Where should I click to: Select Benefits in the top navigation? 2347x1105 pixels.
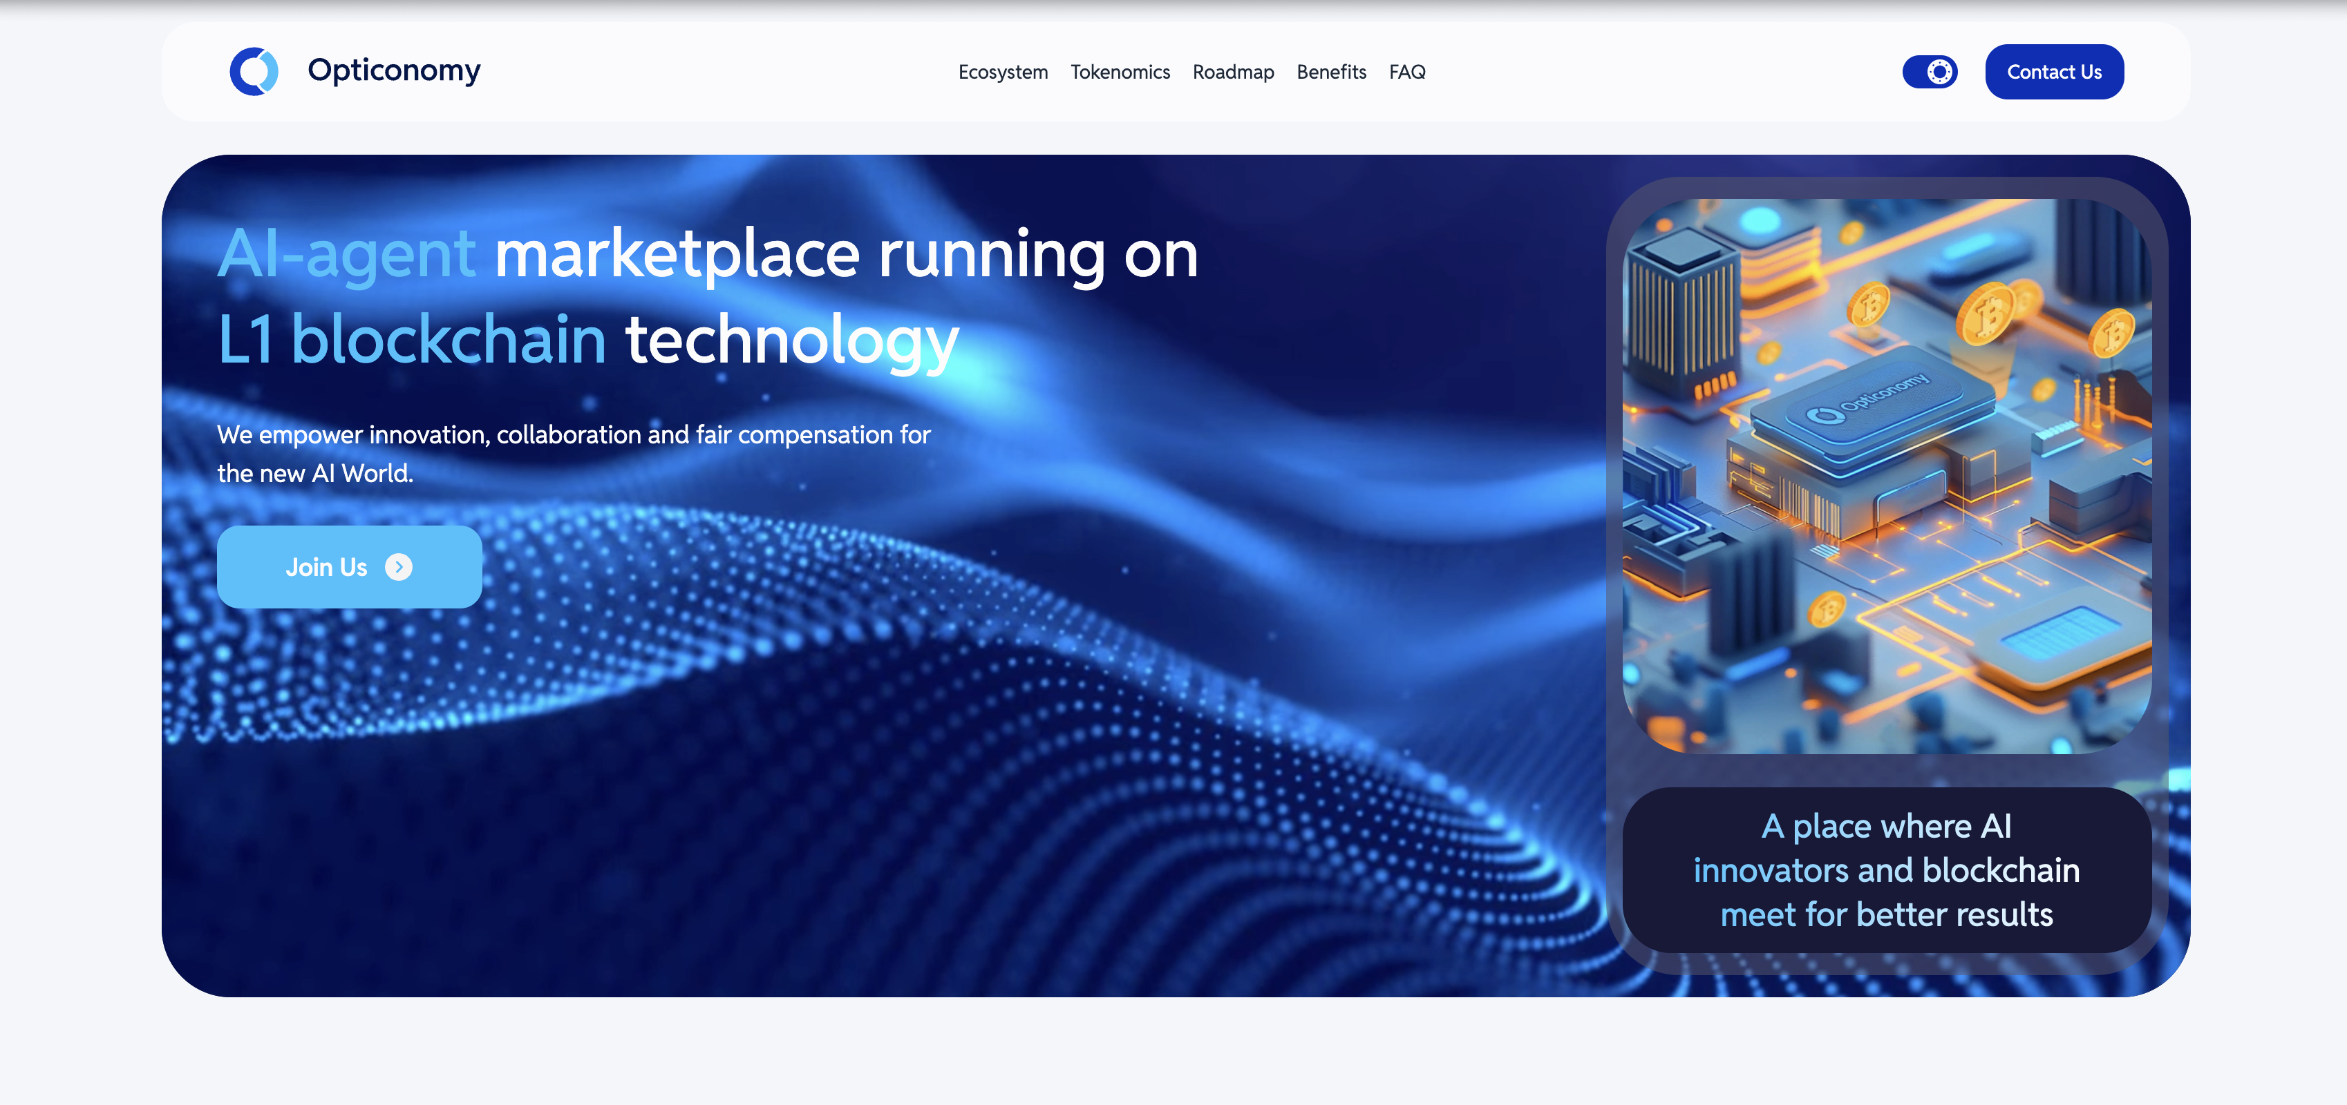point(1331,72)
